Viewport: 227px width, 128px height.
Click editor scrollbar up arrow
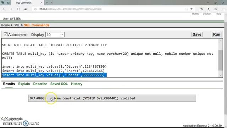(x=220, y=41)
